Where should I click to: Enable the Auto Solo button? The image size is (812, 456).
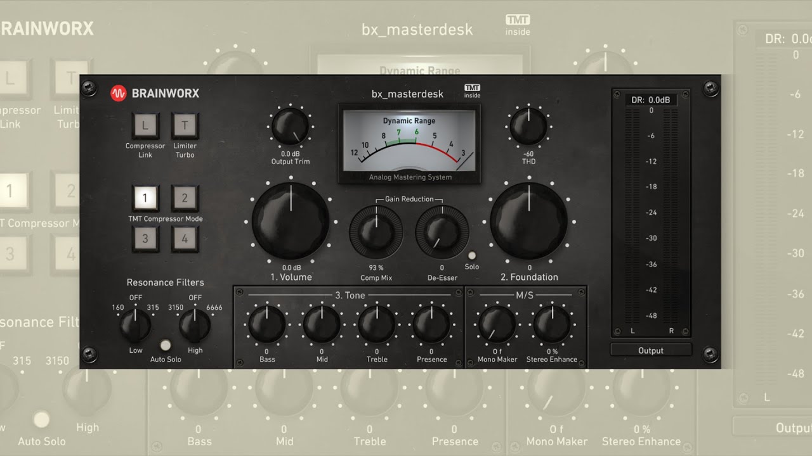(166, 345)
